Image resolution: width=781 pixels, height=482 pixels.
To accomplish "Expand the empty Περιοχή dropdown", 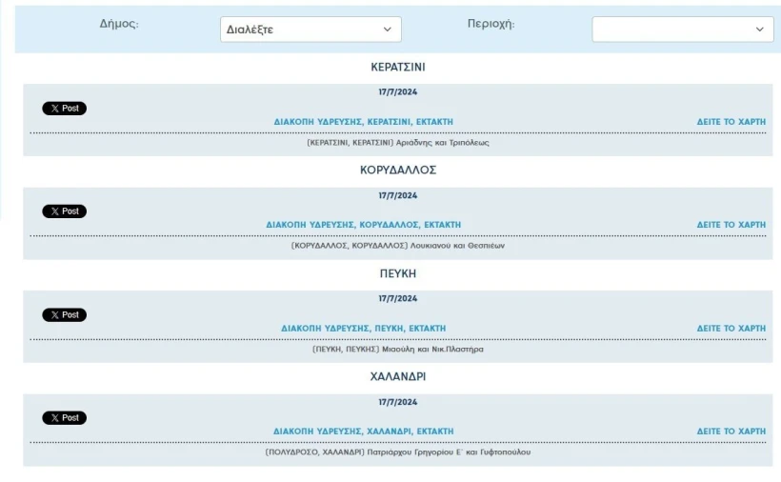I will pos(682,30).
